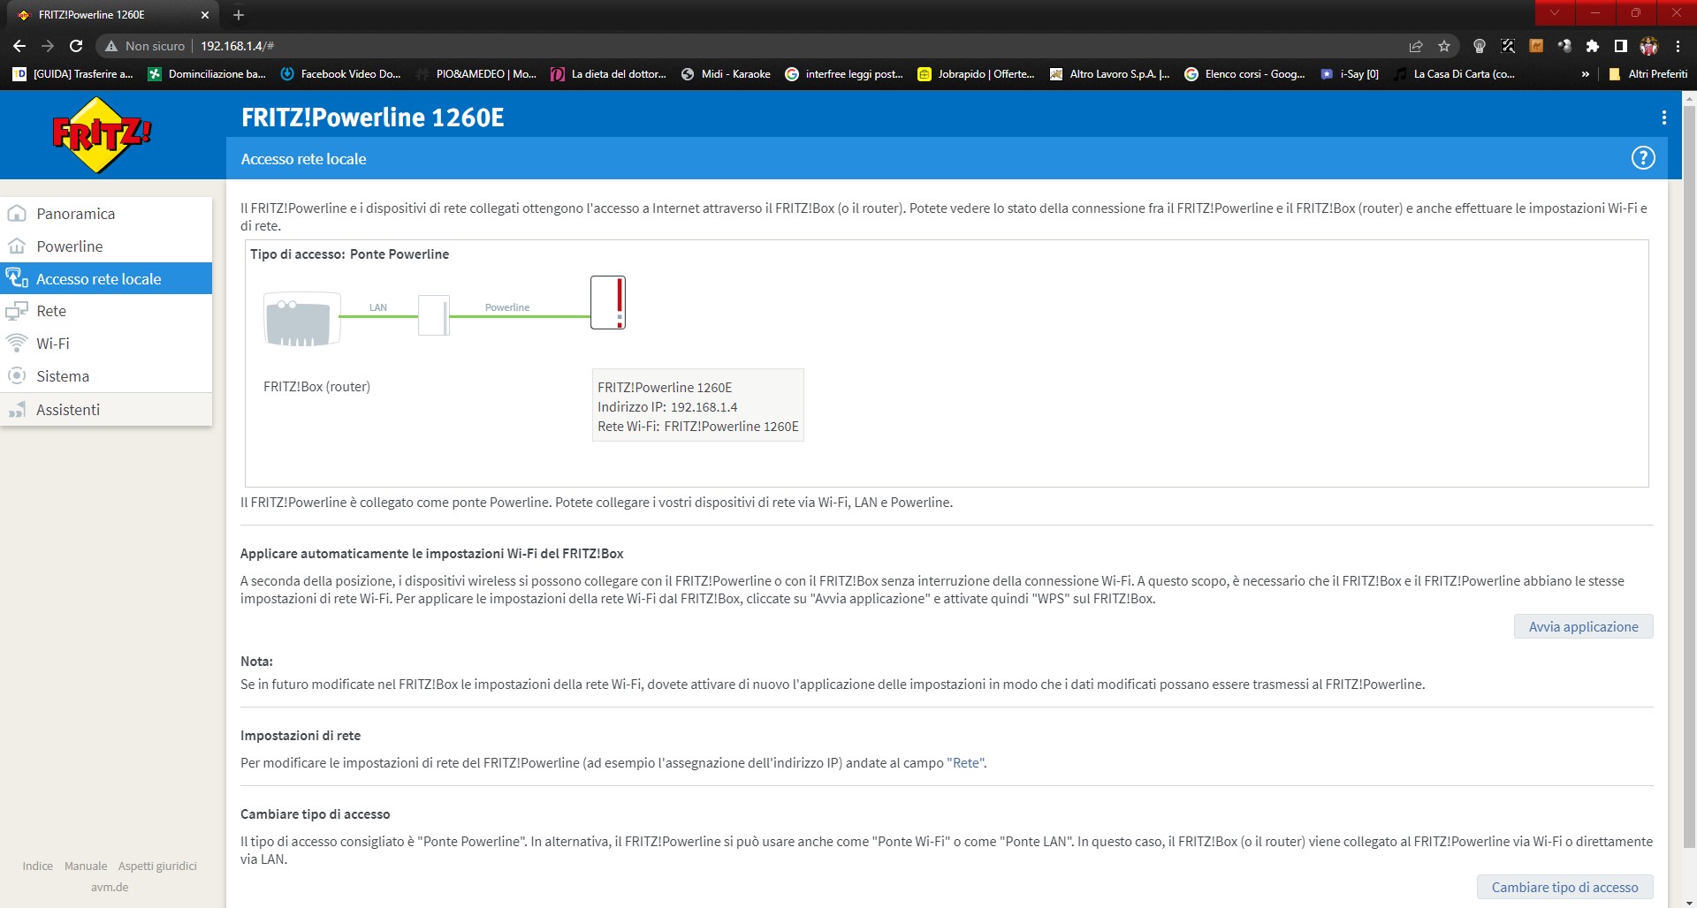This screenshot has height=908, width=1697.
Task: Open the [GUIDA] Trasferire bookmark
Action: [x=72, y=74]
